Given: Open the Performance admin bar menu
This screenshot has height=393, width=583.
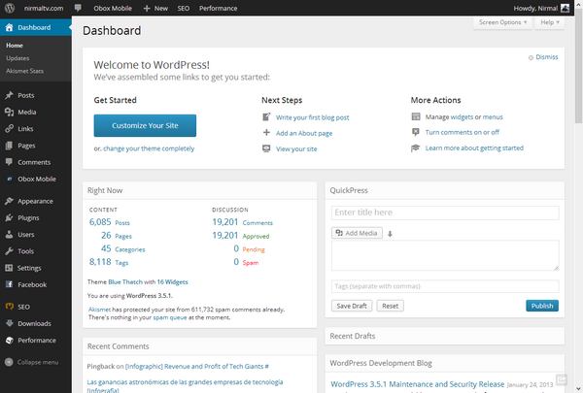Looking at the screenshot, I should tap(218, 8).
